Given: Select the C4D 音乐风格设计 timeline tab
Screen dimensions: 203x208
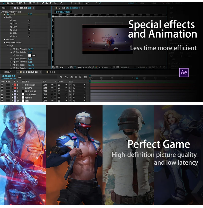Looking at the screenshot, I should [30, 72].
